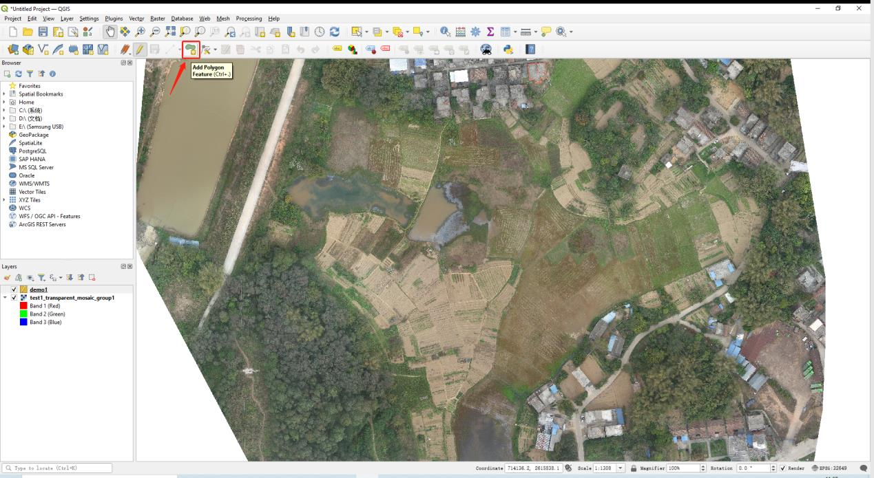Screen dimensions: 874x478
Task: Open the Vector menu
Action: point(136,19)
